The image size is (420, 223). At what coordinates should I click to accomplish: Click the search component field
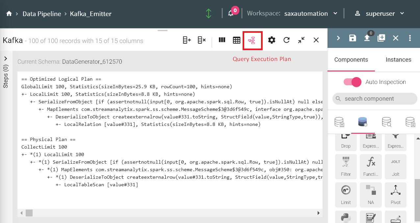pos(375,99)
